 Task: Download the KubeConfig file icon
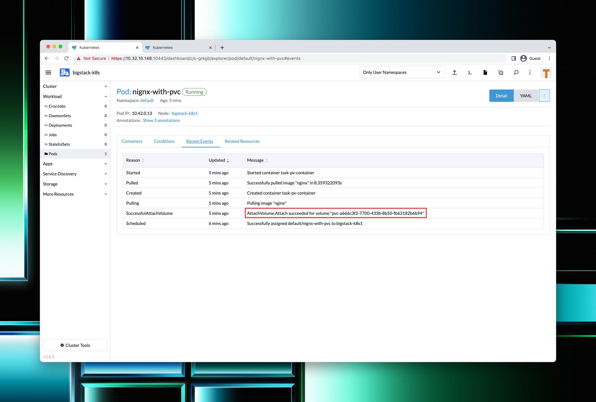tap(485, 73)
